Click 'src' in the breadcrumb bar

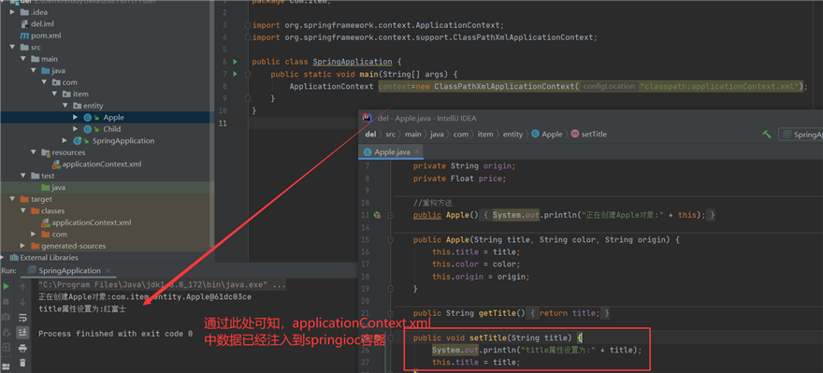pyautogui.click(x=391, y=135)
